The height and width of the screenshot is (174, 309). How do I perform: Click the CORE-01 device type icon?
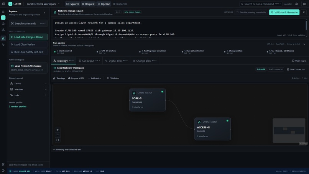coord(134,93)
